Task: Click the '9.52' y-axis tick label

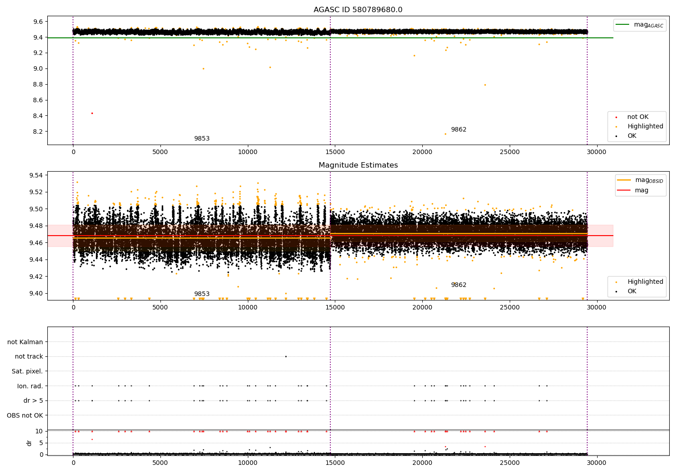Action: pyautogui.click(x=36, y=192)
